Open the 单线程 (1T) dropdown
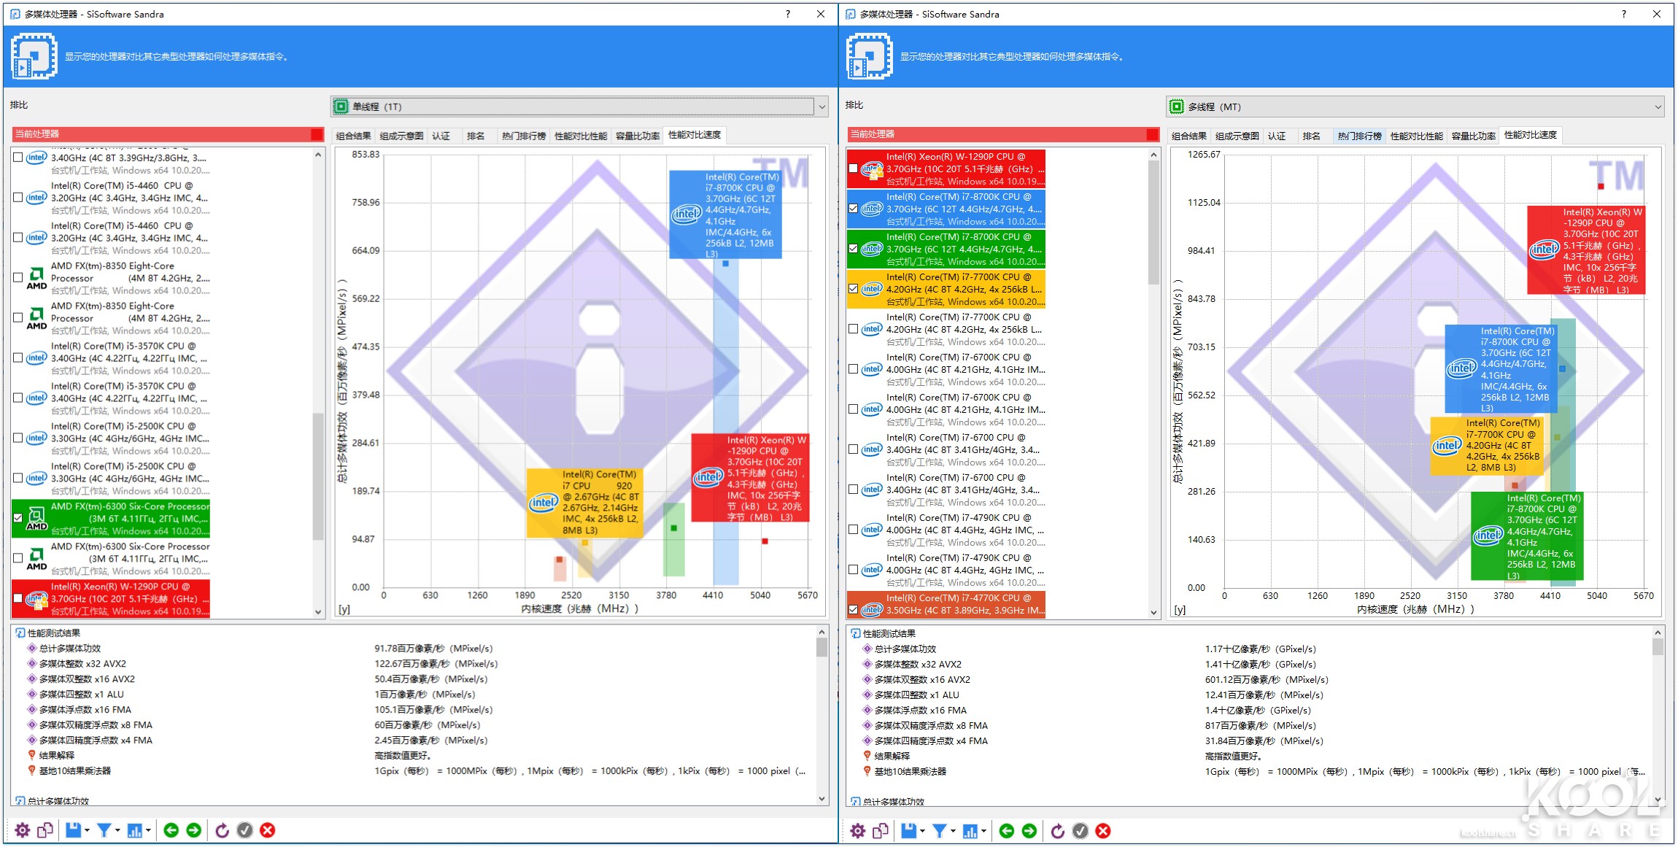Screen dimensions: 1678x847 point(822,107)
